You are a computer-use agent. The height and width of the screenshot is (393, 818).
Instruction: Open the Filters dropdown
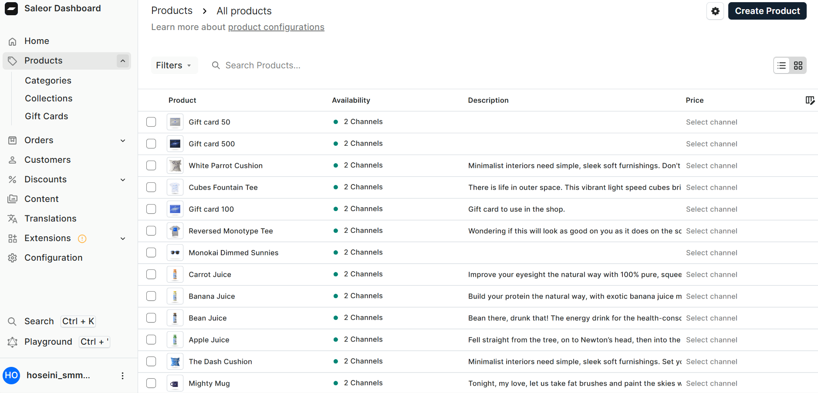(x=174, y=65)
